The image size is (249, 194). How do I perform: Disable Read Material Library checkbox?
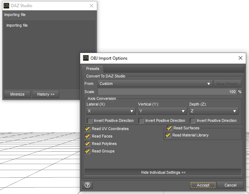(x=168, y=135)
